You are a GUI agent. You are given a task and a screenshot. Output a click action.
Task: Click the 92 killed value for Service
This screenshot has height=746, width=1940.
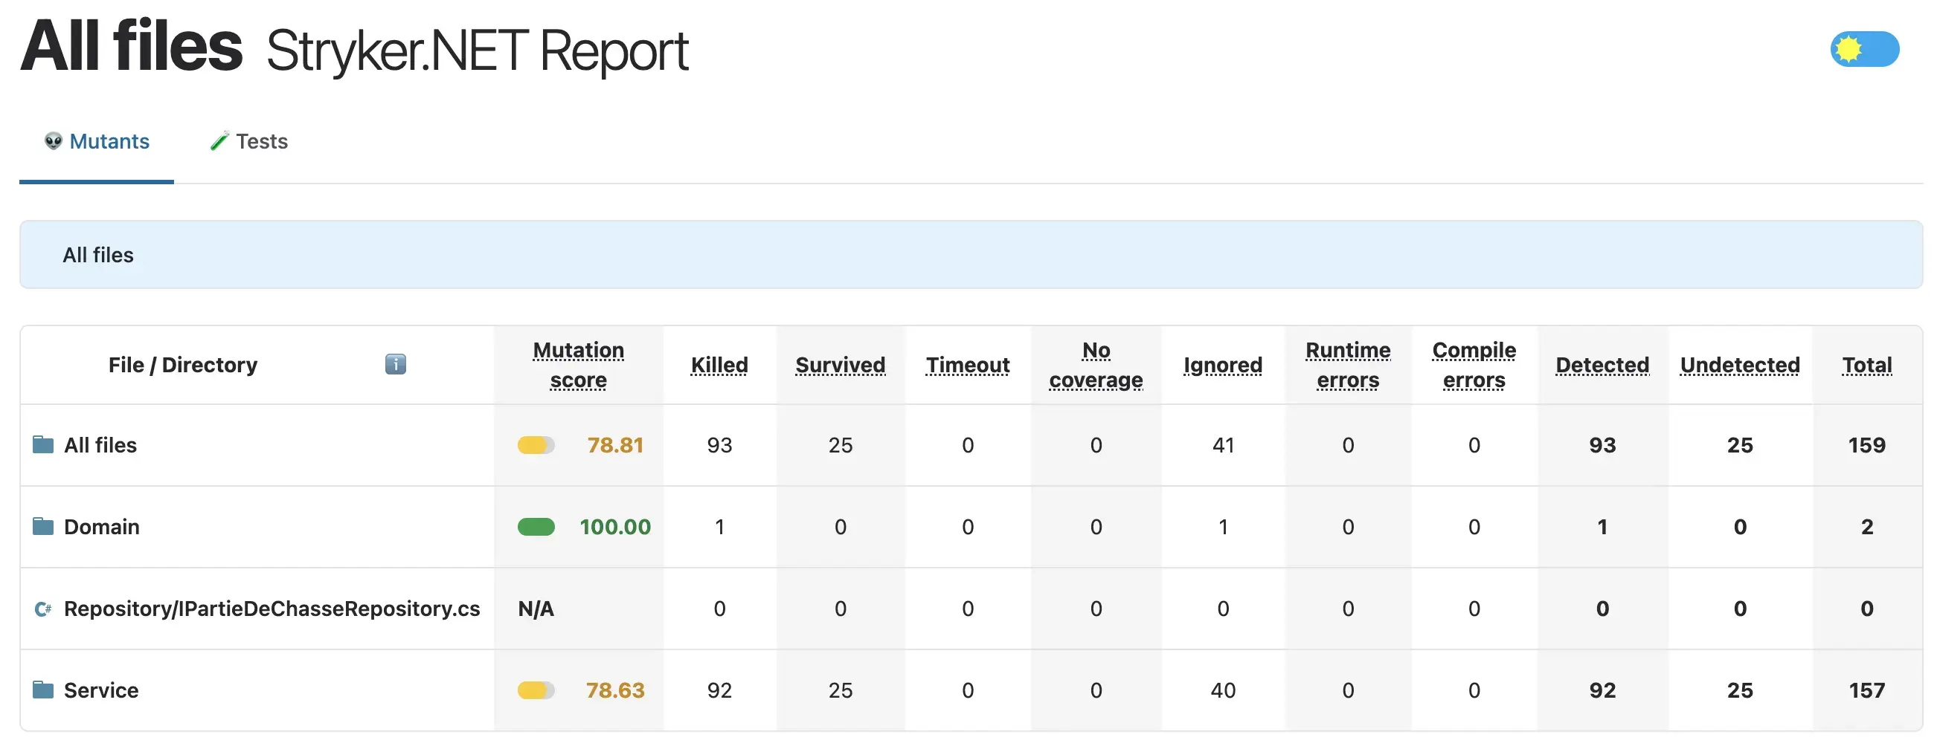719,690
